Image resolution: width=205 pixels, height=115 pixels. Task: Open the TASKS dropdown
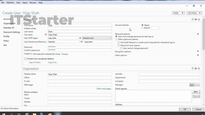[x=178, y=13]
